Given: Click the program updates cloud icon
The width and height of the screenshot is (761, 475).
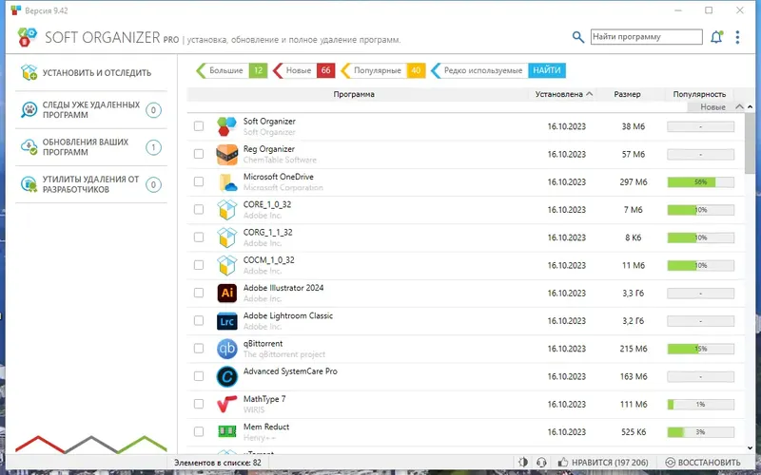Looking at the screenshot, I should coord(29,147).
